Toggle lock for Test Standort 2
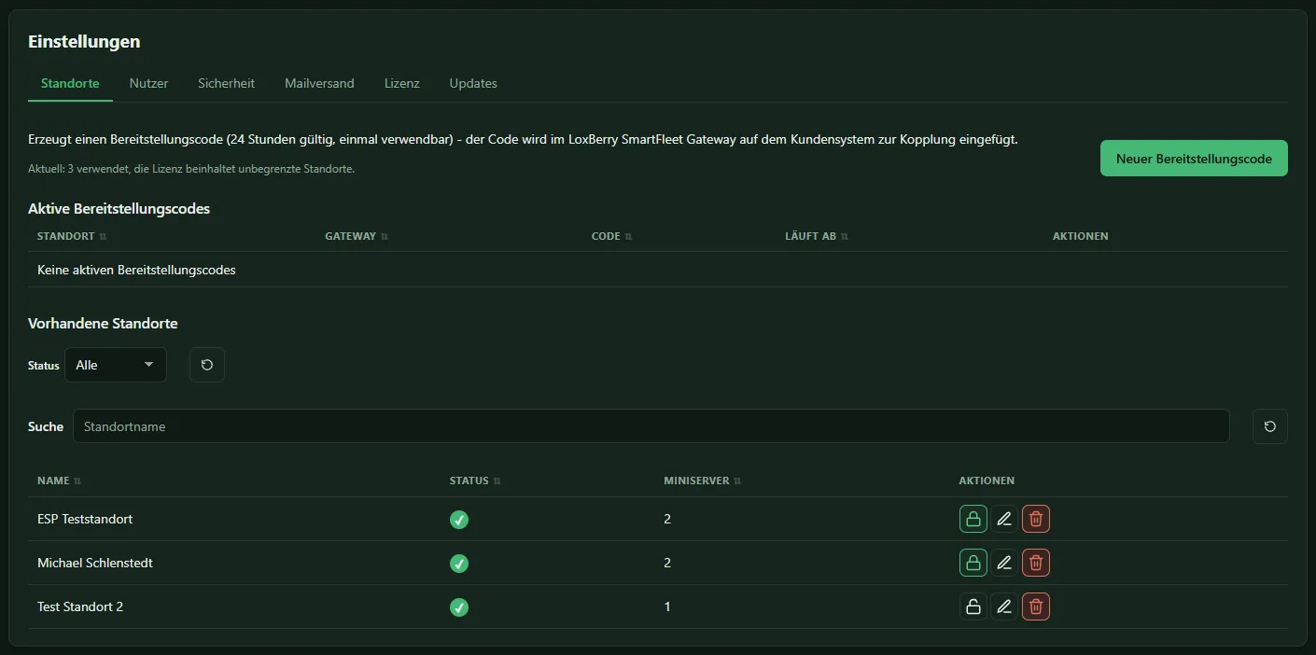This screenshot has width=1316, height=655. 973,606
